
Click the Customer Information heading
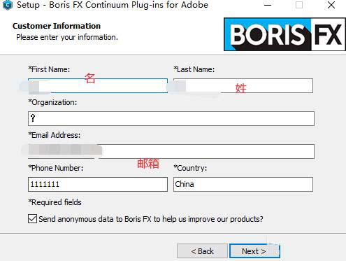click(57, 26)
